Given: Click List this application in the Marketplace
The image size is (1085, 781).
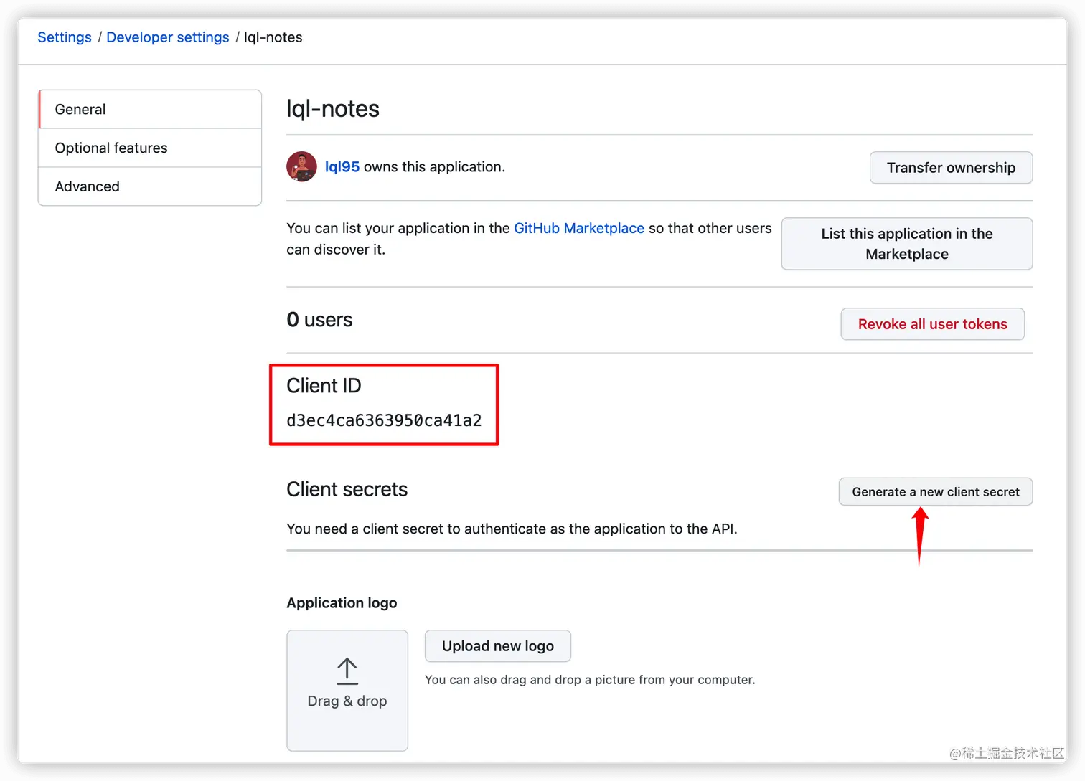Looking at the screenshot, I should [x=907, y=244].
